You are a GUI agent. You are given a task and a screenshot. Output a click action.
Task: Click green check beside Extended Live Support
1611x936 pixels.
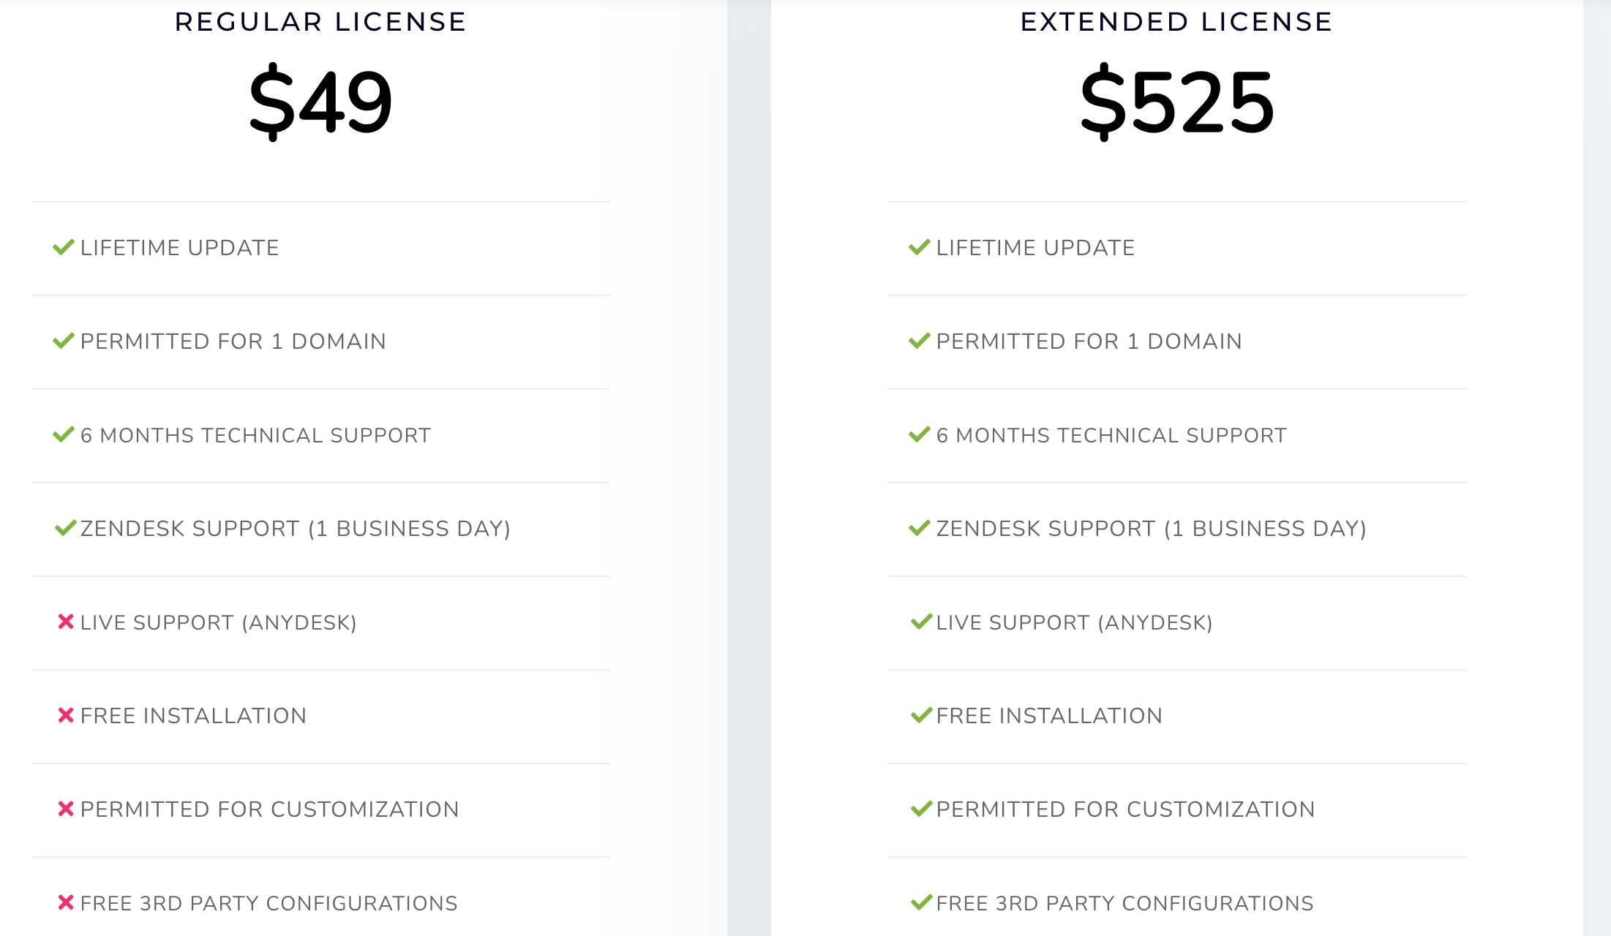pyautogui.click(x=922, y=622)
